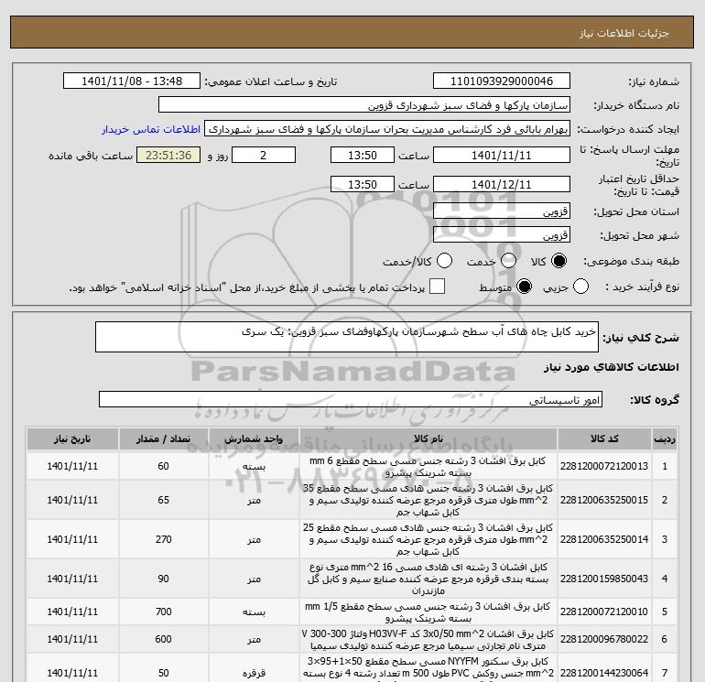Viewport: 705px width, 682px height.
Task: Click quantity 60 in row 1
Action: click(x=163, y=466)
